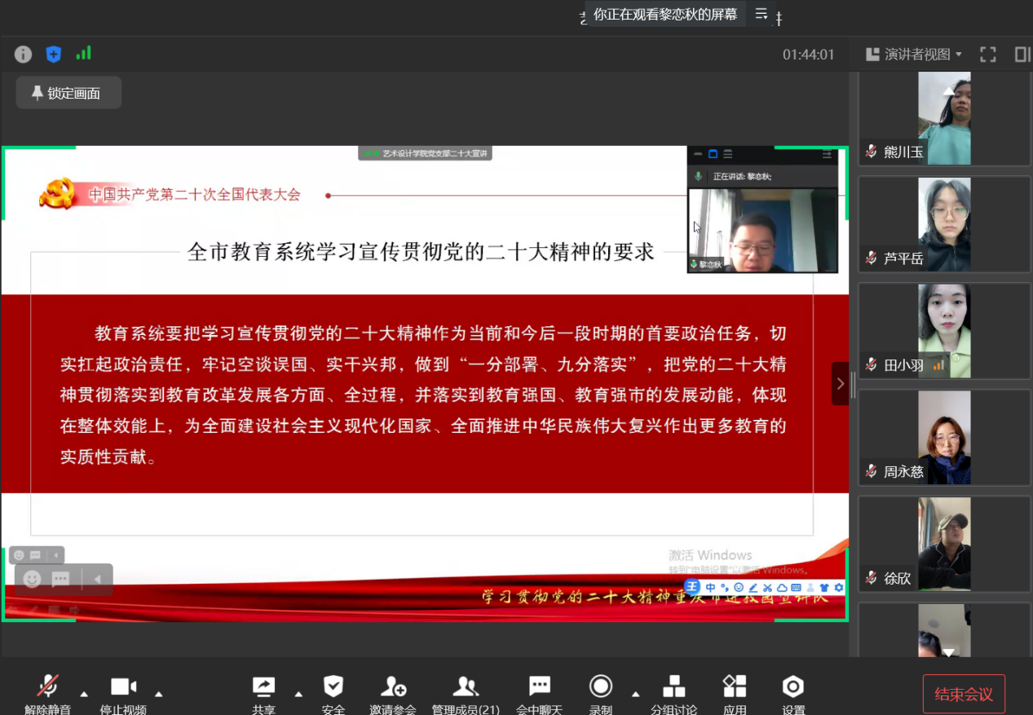Open the 安全 security shield menu

tap(333, 695)
